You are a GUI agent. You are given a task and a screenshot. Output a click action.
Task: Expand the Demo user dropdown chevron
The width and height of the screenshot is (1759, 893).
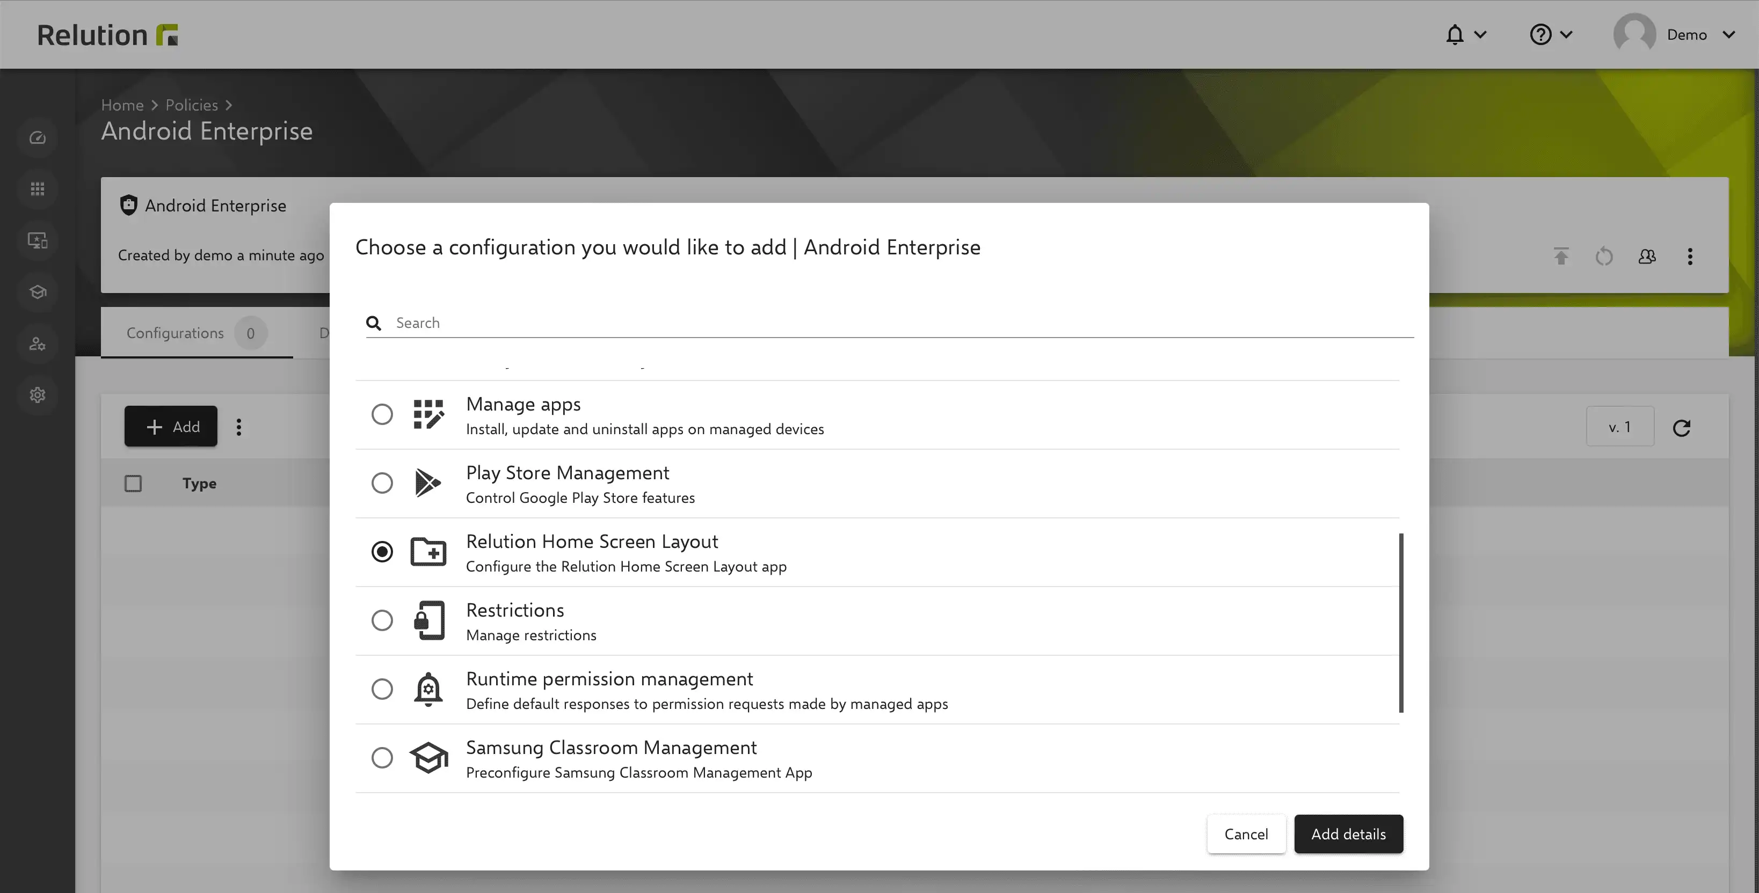click(x=1729, y=34)
